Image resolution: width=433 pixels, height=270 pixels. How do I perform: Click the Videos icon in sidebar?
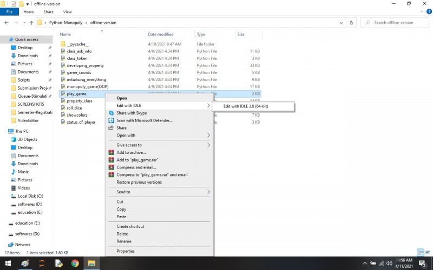(13, 188)
